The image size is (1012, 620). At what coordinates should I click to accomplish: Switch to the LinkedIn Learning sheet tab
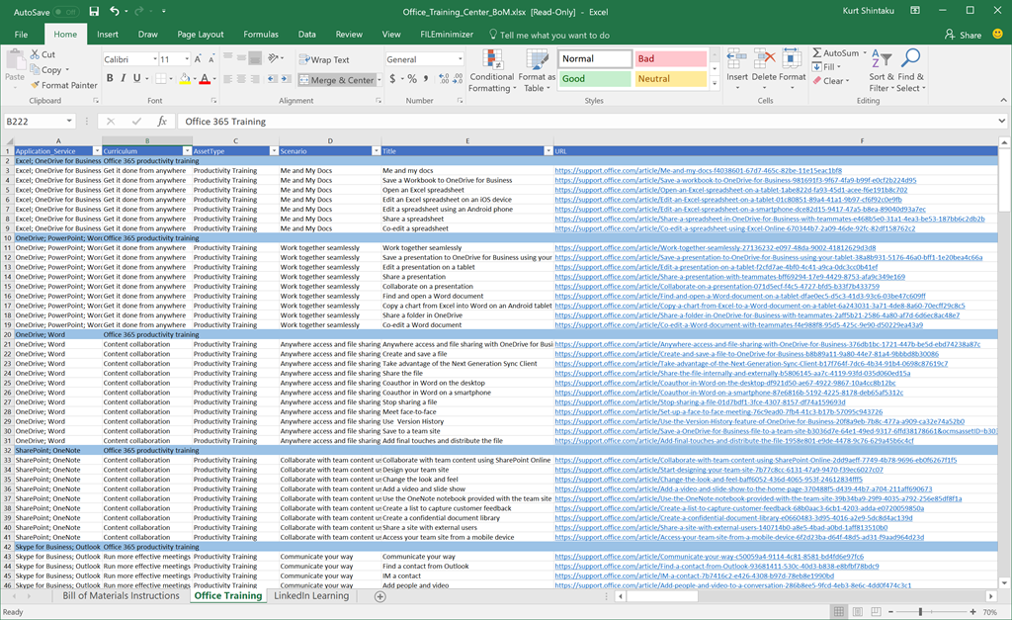(x=311, y=596)
